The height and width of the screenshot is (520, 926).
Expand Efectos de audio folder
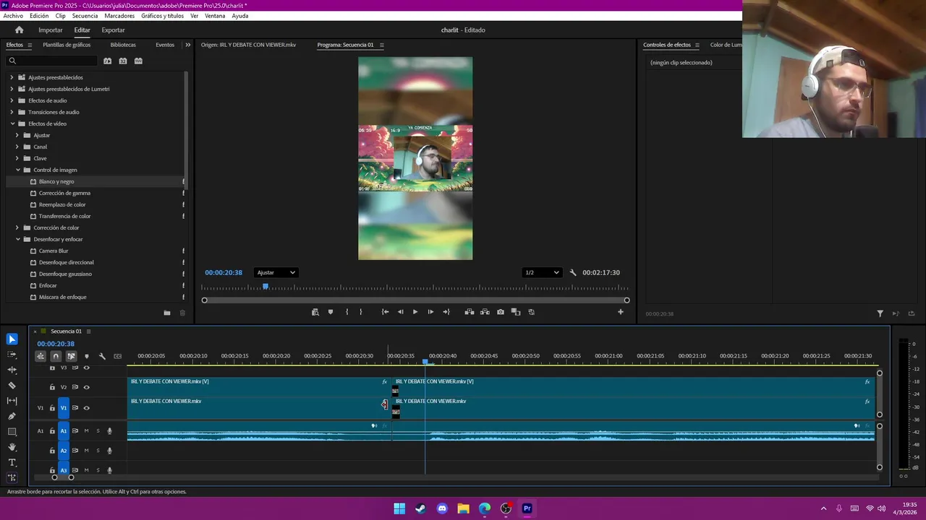(12, 100)
